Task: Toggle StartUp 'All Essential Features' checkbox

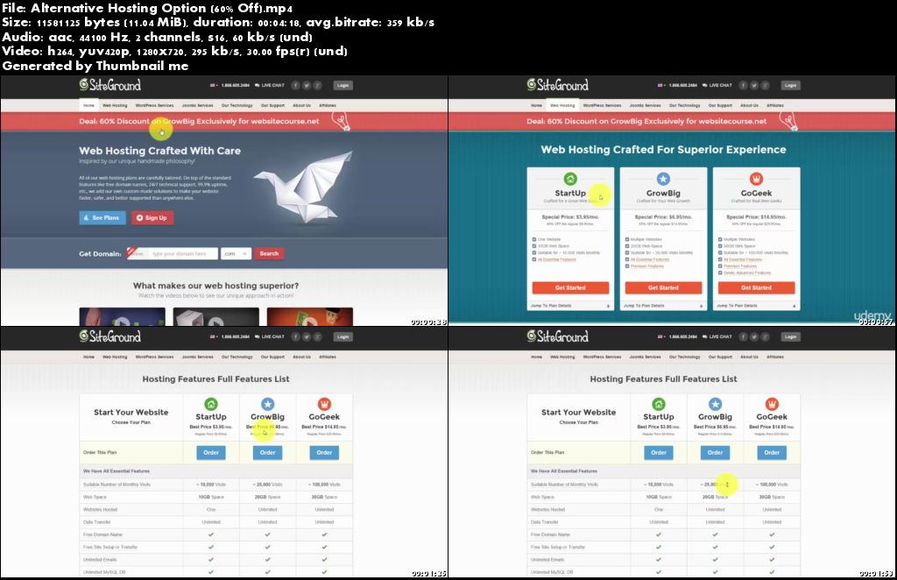Action: point(534,259)
